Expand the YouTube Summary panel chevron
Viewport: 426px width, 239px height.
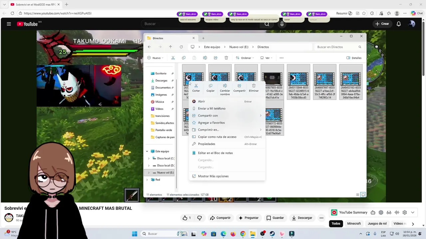tap(413, 212)
